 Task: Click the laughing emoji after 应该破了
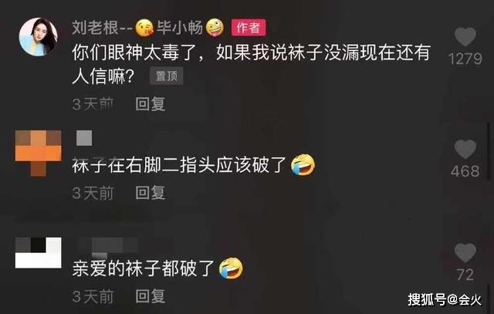303,165
